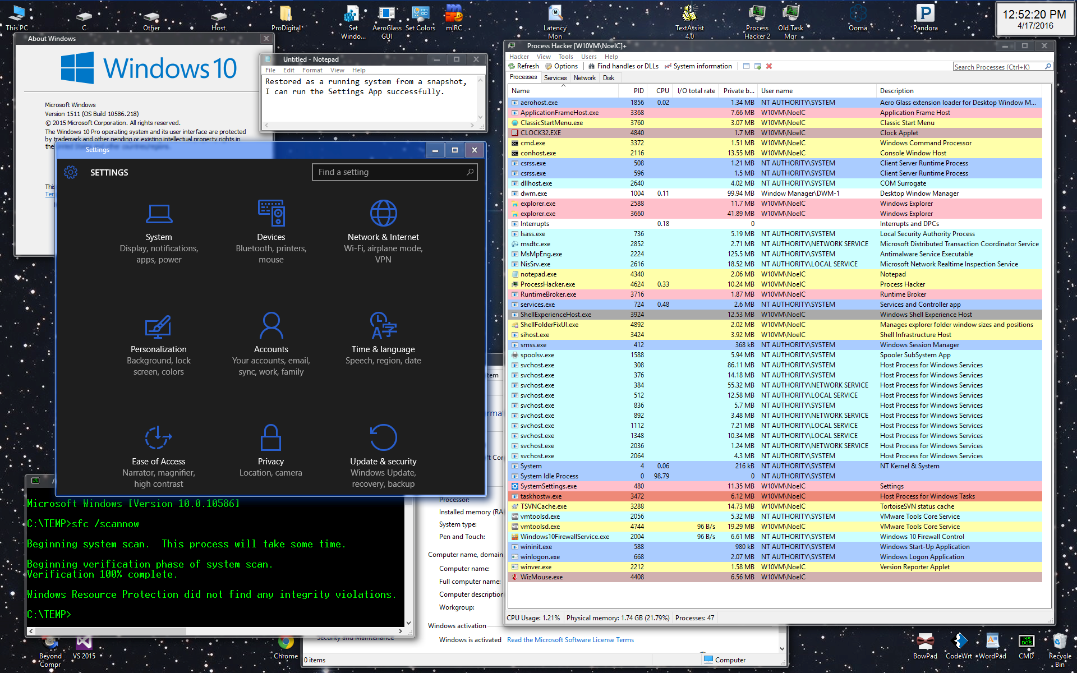Click Find handles or DLLs
The height and width of the screenshot is (673, 1077).
tap(623, 66)
